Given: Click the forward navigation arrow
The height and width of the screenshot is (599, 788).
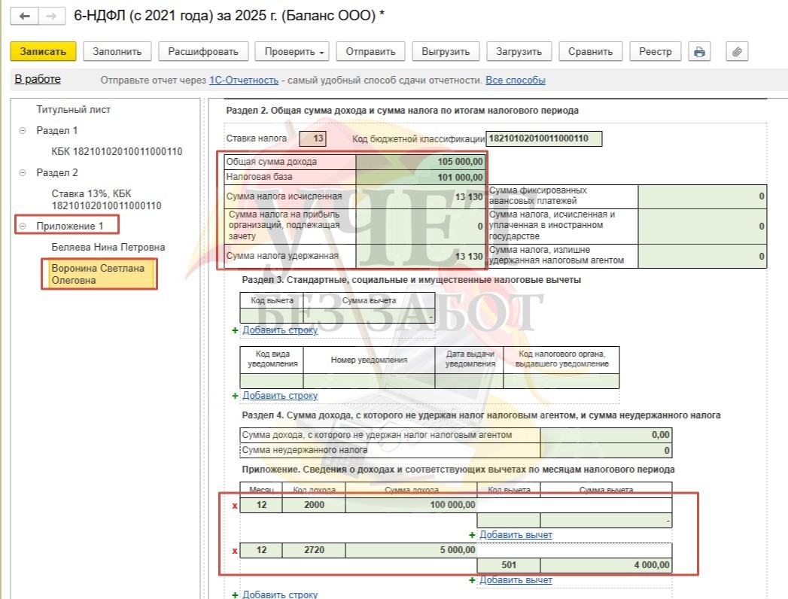Looking at the screenshot, I should (50, 16).
